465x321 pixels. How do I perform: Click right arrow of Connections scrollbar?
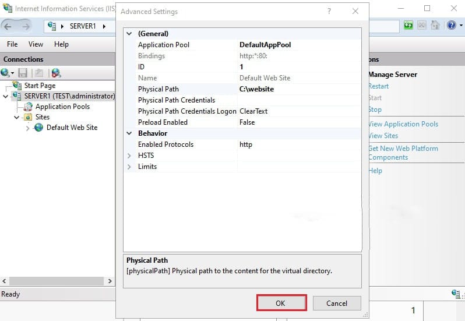(x=110, y=281)
